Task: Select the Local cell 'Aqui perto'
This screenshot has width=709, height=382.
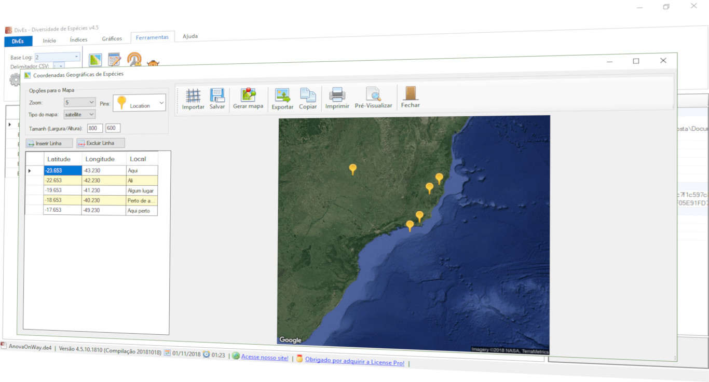Action: 142,210
